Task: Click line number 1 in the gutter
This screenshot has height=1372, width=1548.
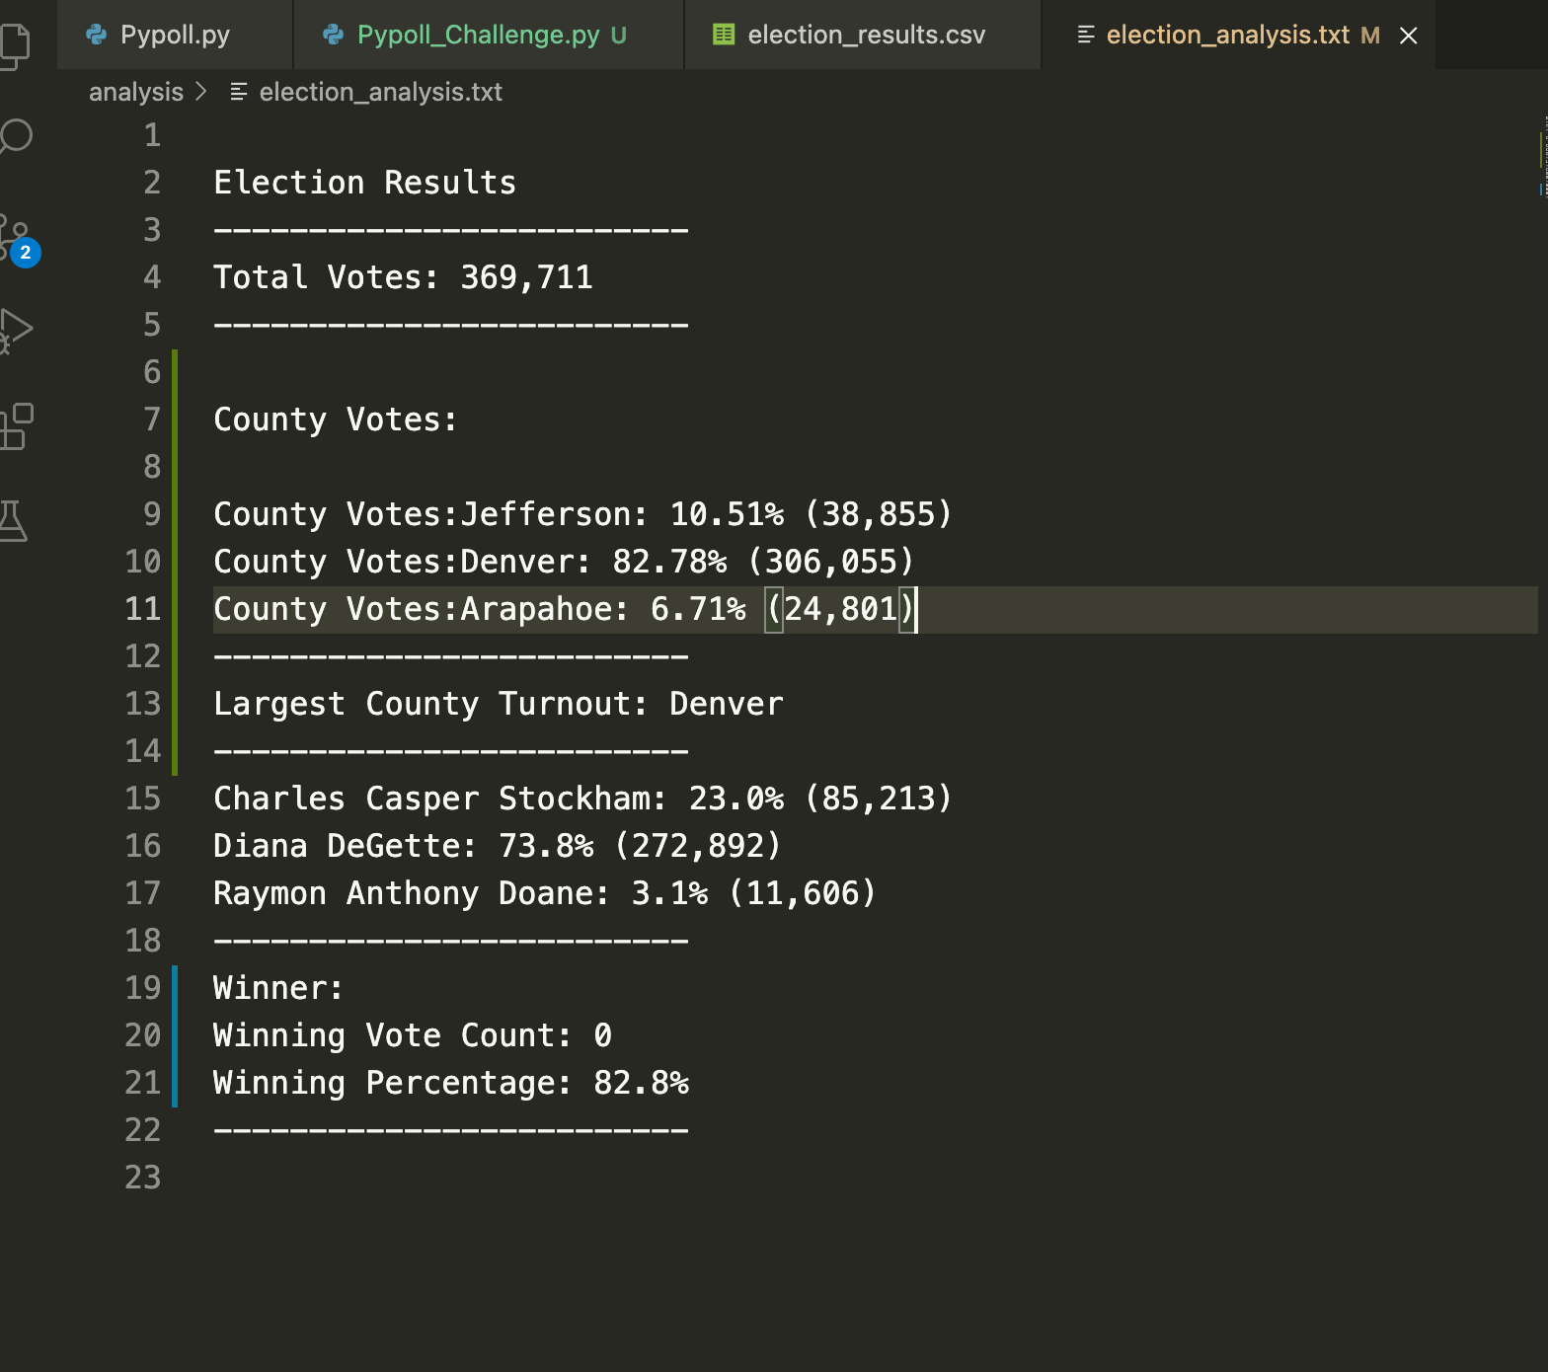Action: coord(152,135)
